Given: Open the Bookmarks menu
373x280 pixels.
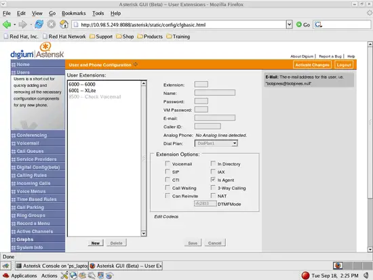Looking at the screenshot, I should coord(73,14).
